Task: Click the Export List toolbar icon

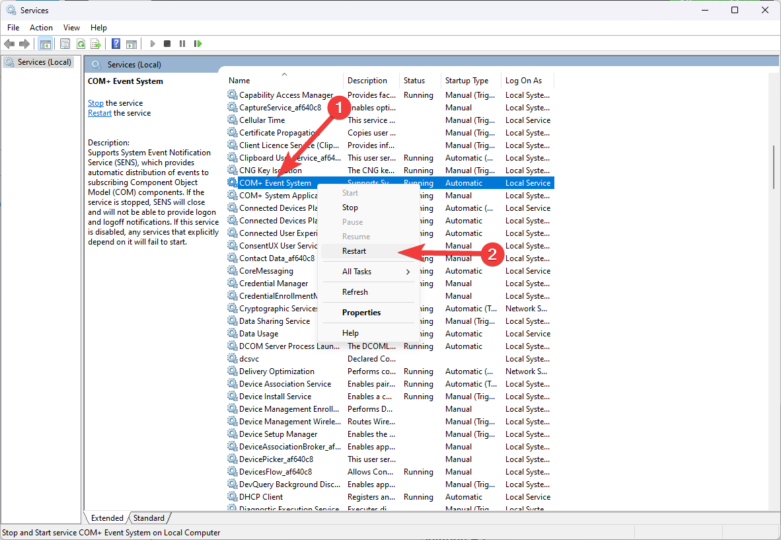Action: (x=96, y=44)
